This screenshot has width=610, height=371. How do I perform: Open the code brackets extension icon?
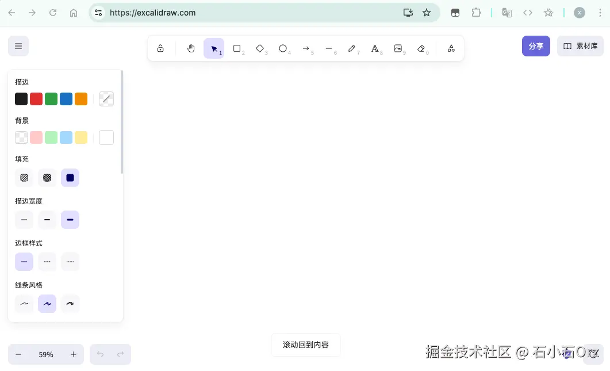(x=528, y=13)
